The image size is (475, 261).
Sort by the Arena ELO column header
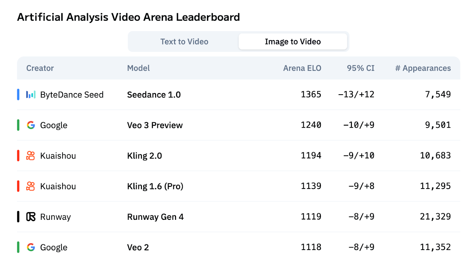302,68
